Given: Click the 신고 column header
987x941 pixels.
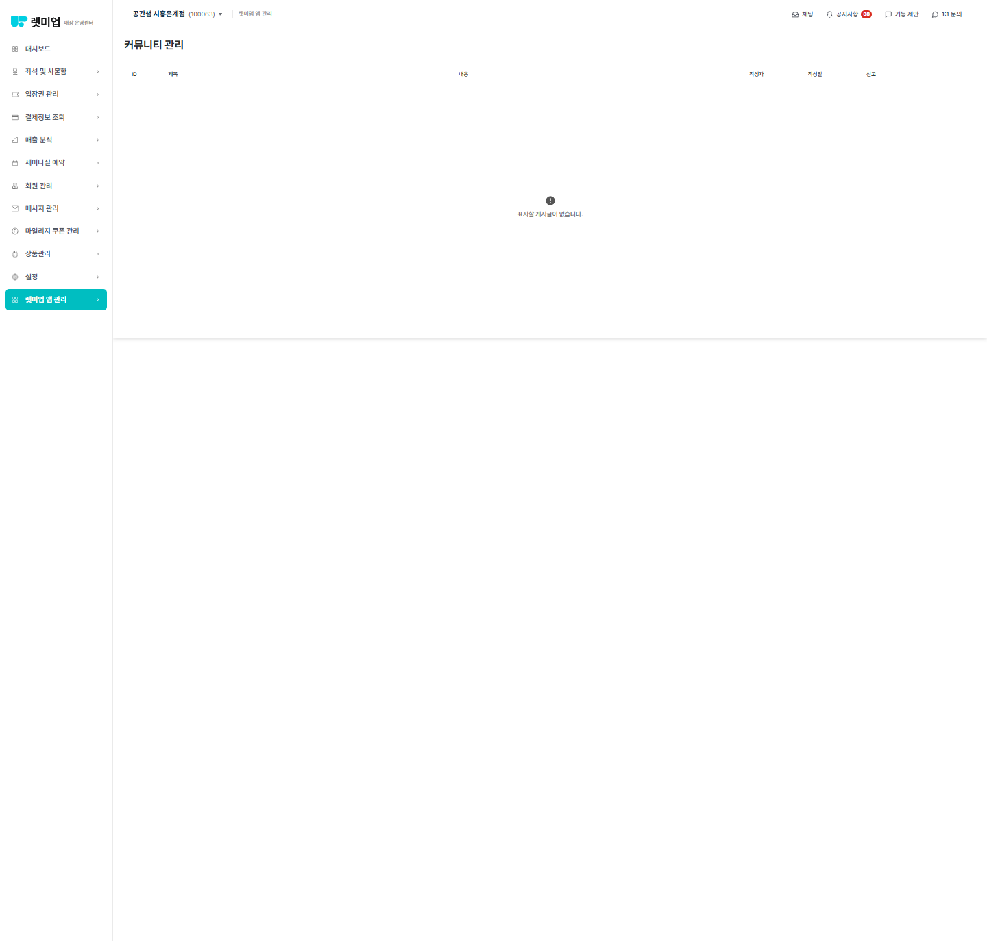Looking at the screenshot, I should point(870,74).
